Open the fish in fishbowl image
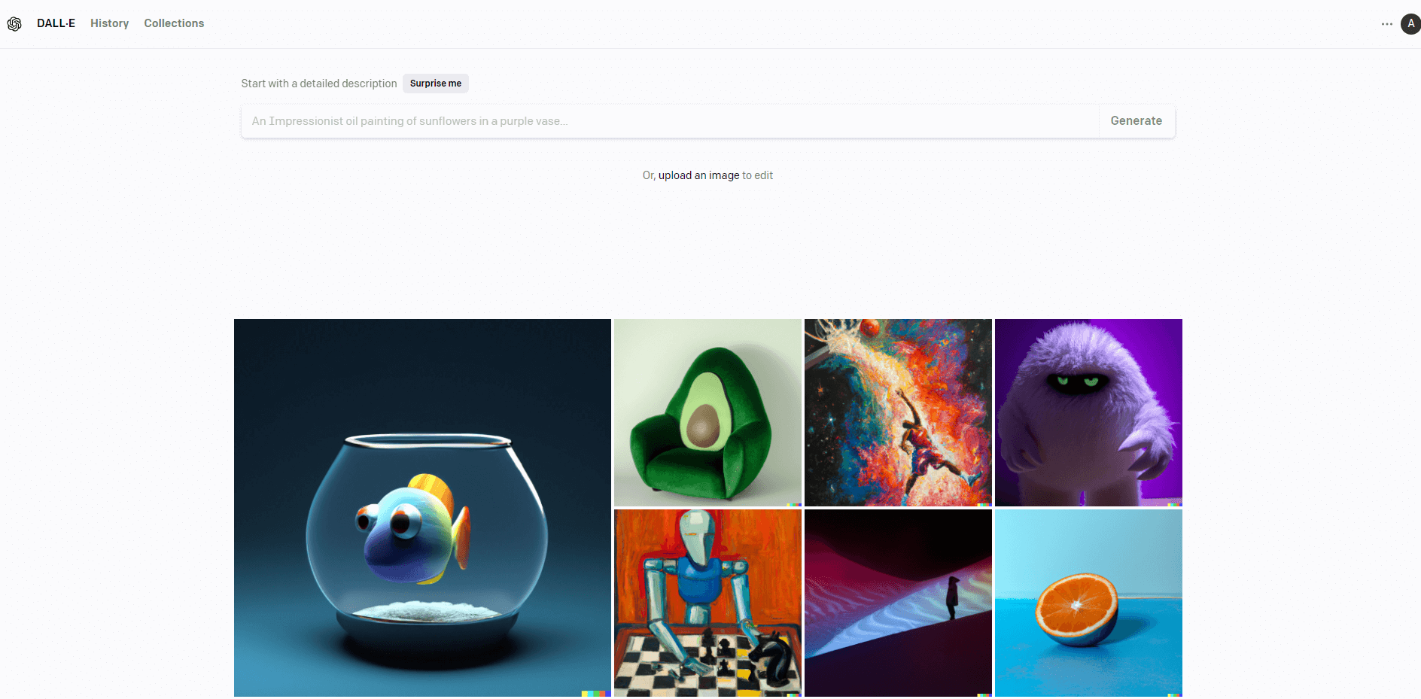Viewport: 1421px width, 699px height. pyautogui.click(x=422, y=508)
